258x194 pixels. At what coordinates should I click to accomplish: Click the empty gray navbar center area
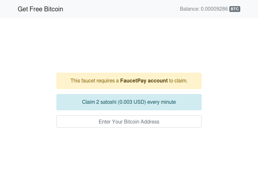point(123,9)
